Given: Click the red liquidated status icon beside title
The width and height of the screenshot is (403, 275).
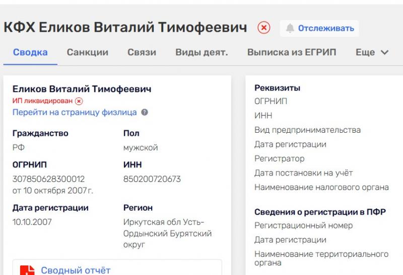Looking at the screenshot, I should click(263, 28).
